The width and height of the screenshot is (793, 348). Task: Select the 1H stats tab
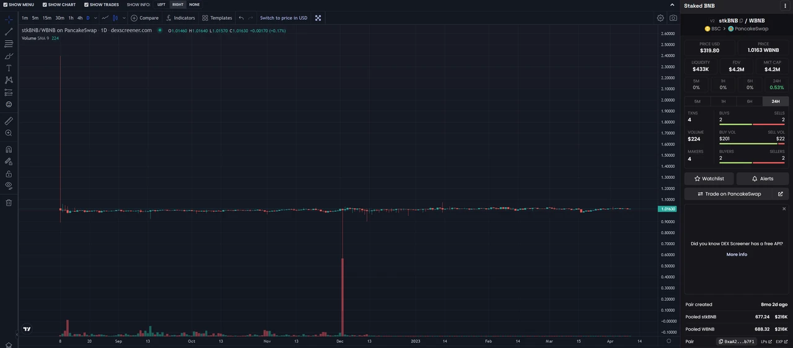[723, 102]
